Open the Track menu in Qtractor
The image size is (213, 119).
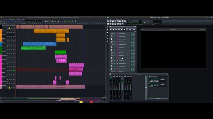pos(8,19)
